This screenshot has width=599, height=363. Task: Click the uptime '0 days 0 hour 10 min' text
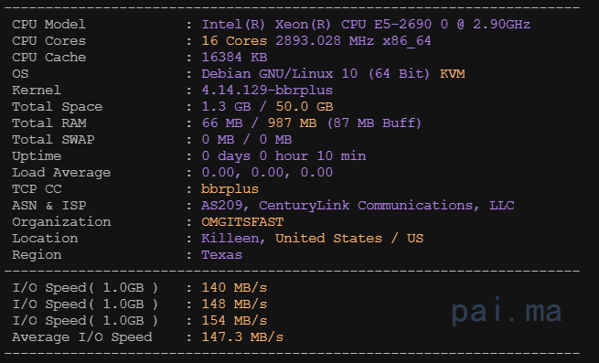coord(283,156)
